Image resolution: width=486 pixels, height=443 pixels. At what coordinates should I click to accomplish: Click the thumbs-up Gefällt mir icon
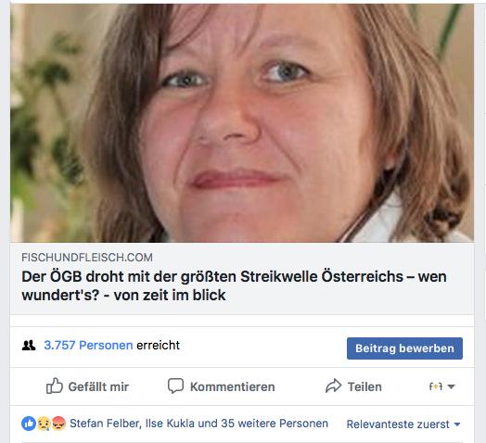[54, 386]
